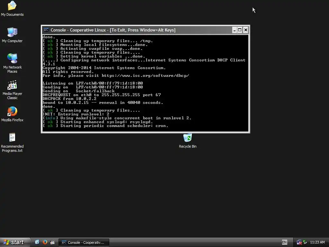Image resolution: width=329 pixels, height=247 pixels.
Task: Click the network connection tray icon
Action: (299, 242)
